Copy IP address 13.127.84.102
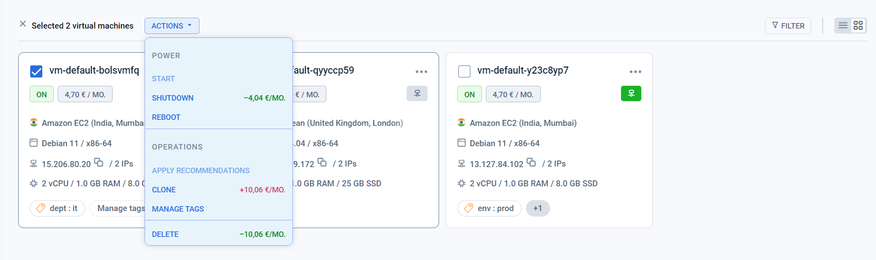Image resolution: width=876 pixels, height=260 pixels. tap(531, 163)
